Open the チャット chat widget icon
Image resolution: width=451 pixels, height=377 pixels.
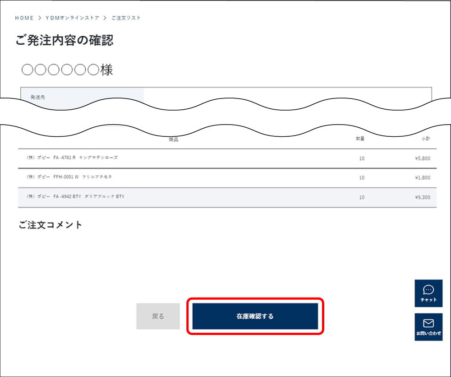(428, 293)
